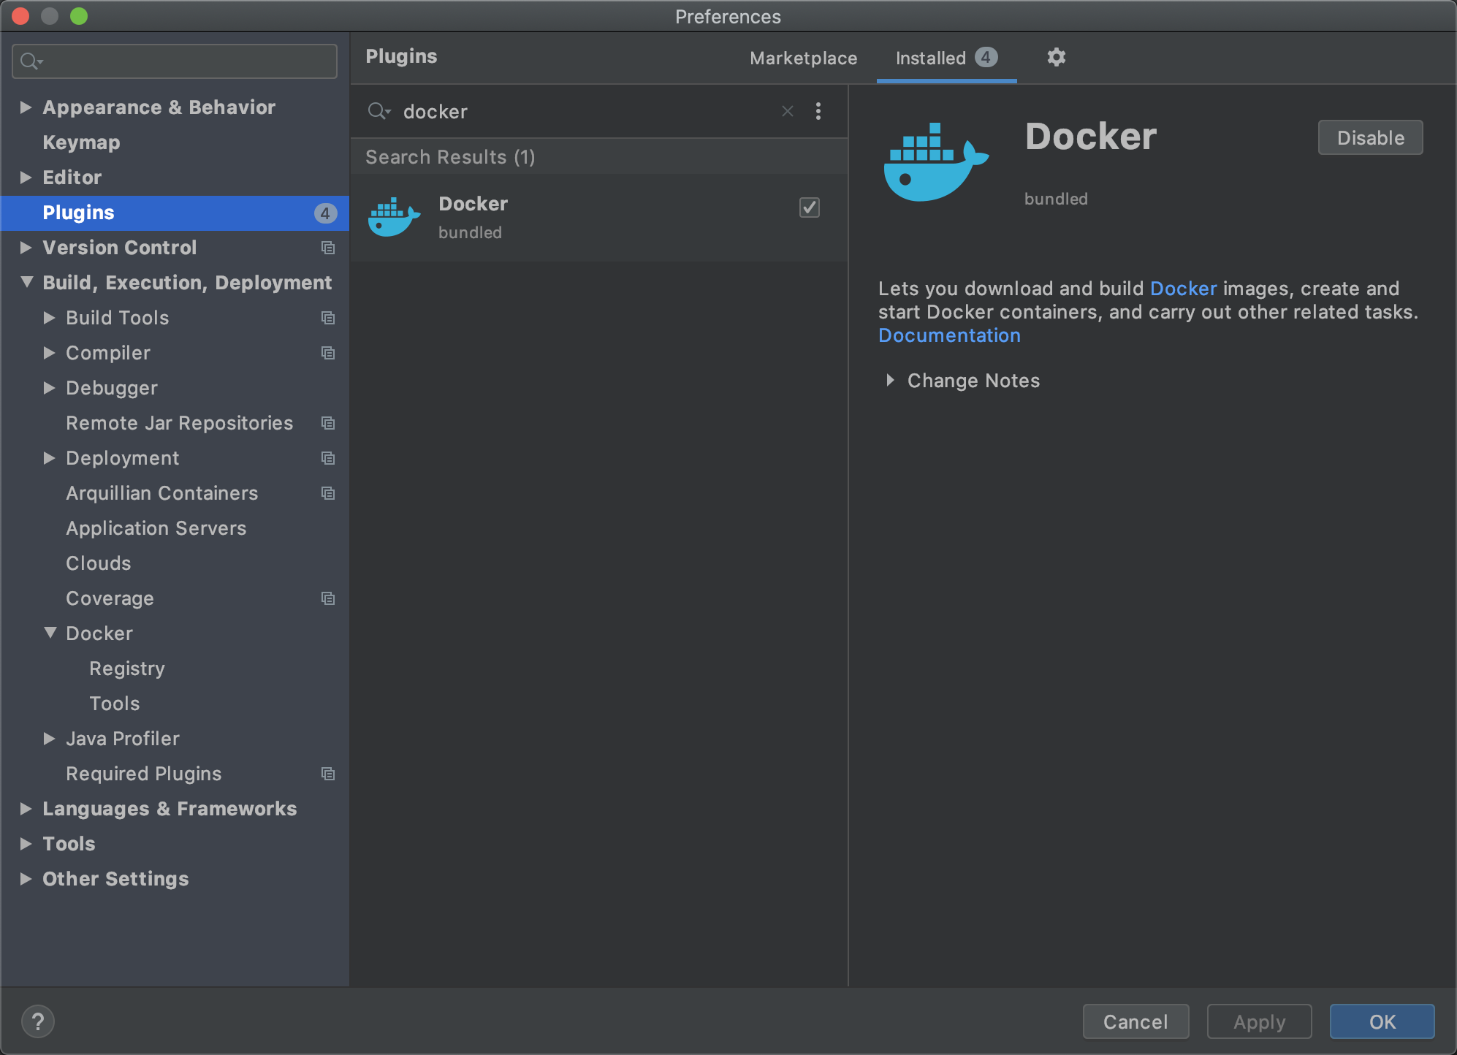Click project-level icon beside Remote Jar Repositories

click(328, 423)
